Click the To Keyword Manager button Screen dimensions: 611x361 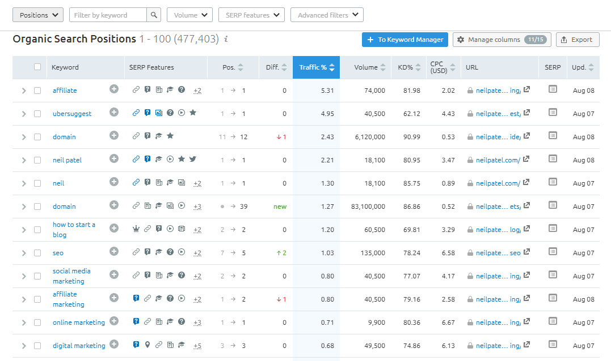click(x=405, y=40)
